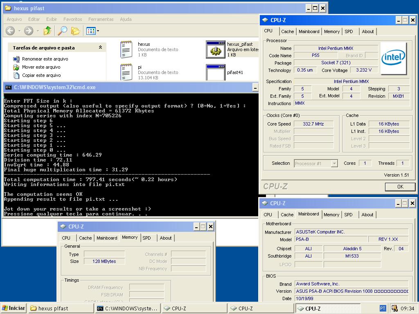Image resolution: width=419 pixels, height=314 pixels.
Task: Collapse the Tarefas de arquivo e pasta panel
Action: (x=100, y=47)
